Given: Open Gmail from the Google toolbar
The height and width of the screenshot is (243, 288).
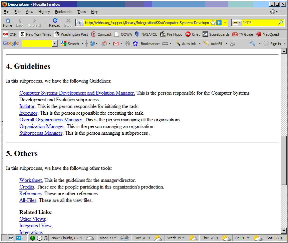Looking at the screenshot, I should (x=116, y=43).
